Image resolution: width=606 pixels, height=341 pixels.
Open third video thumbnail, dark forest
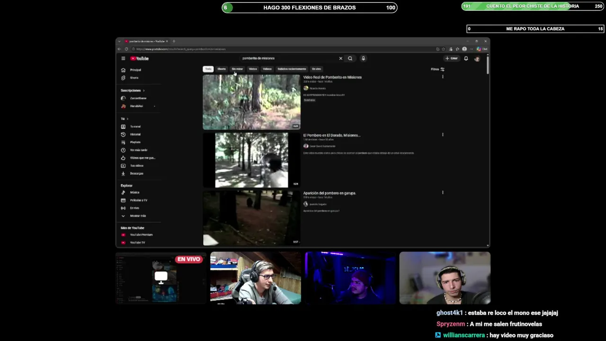(251, 218)
